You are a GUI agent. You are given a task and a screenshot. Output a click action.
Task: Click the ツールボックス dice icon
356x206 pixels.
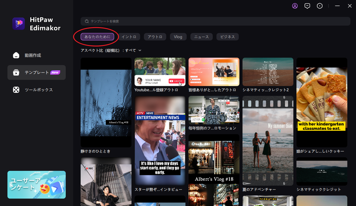tap(16, 90)
